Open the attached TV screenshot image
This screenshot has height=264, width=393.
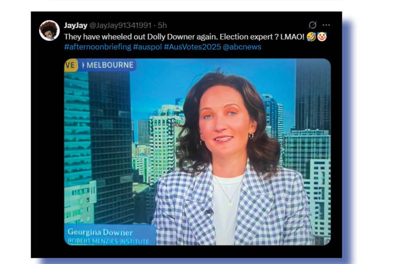click(x=198, y=152)
